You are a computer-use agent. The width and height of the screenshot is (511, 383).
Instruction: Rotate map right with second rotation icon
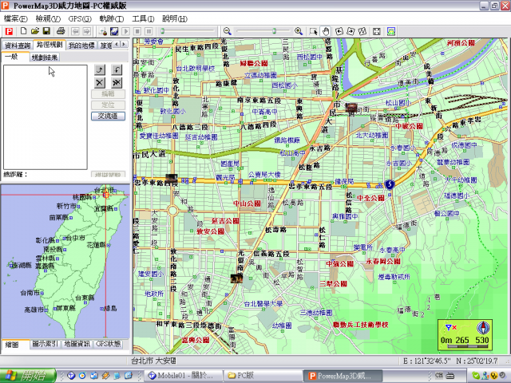click(351, 31)
